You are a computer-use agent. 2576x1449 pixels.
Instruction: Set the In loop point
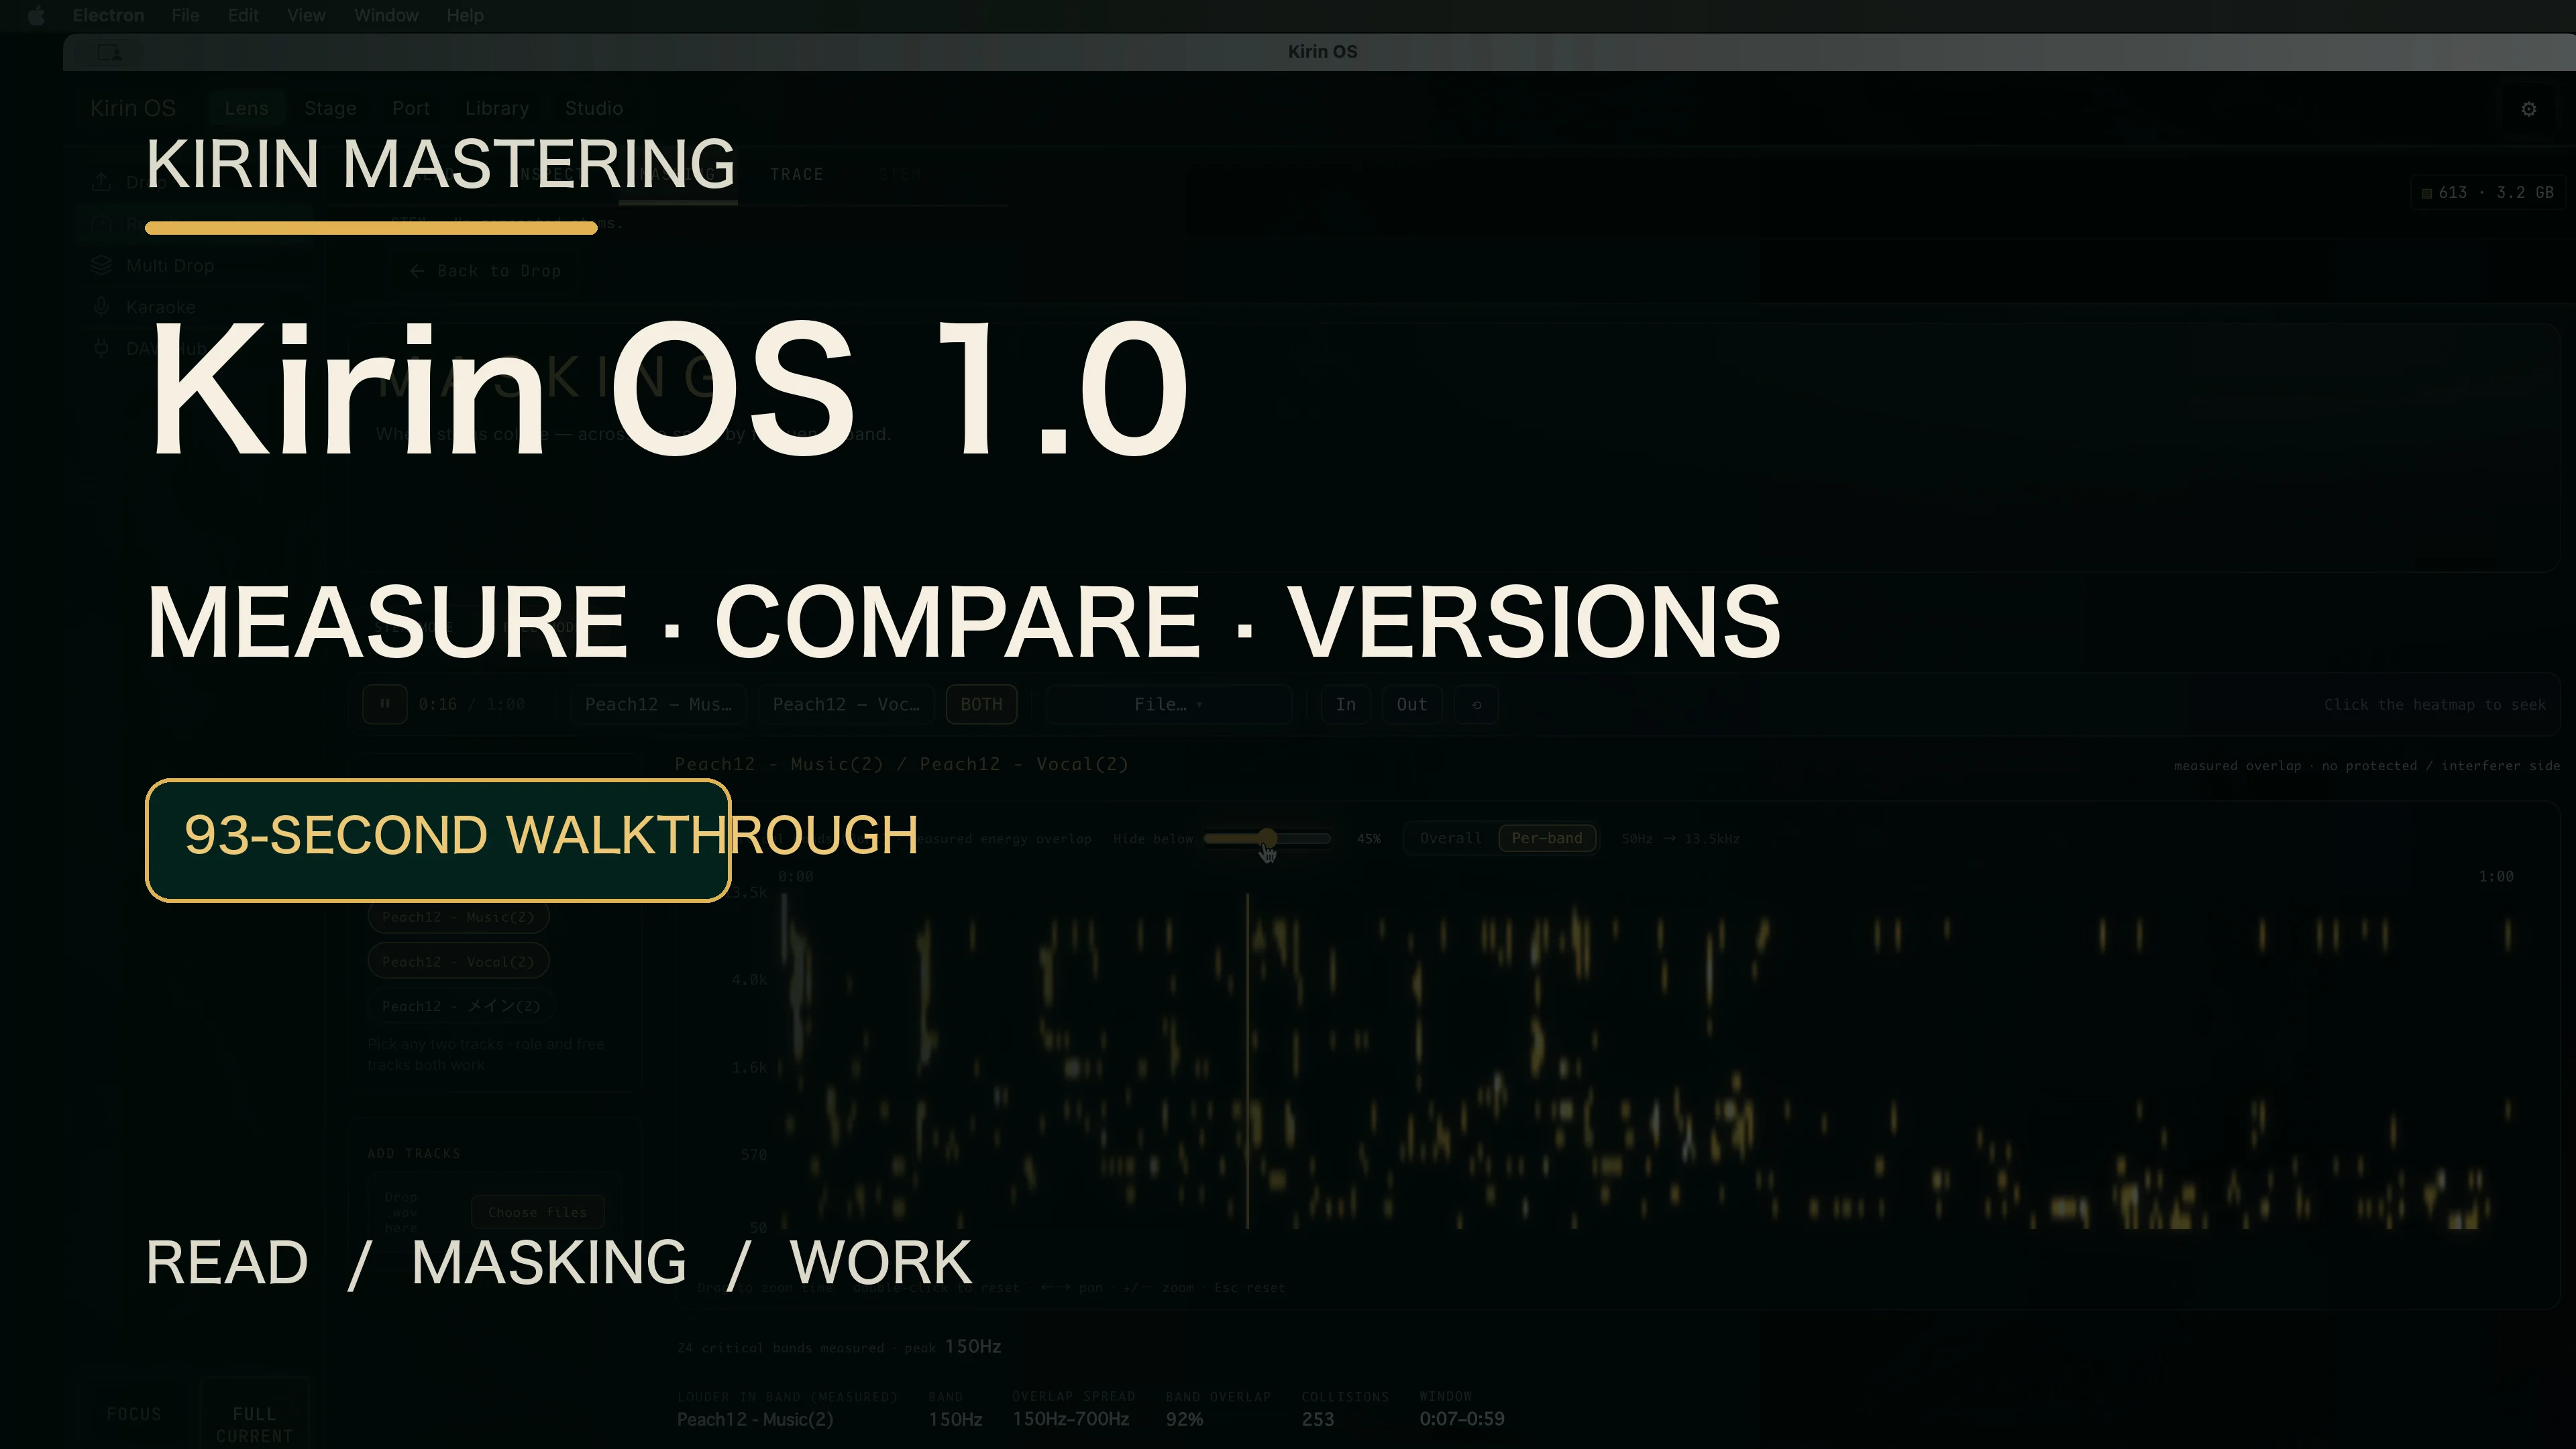[x=1346, y=704]
